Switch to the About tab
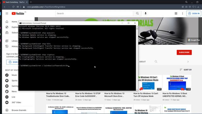The height and width of the screenshot is (114, 202). point(142,62)
